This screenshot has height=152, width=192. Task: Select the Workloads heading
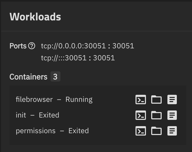(x=35, y=17)
